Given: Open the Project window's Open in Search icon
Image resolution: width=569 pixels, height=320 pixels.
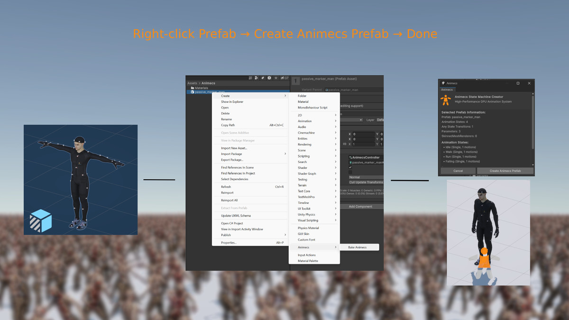Looking at the screenshot, I should click(x=250, y=78).
